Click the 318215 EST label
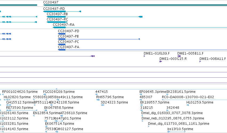Image resolution: width=227 pixels, height=133 pixels. tap(146, 108)
